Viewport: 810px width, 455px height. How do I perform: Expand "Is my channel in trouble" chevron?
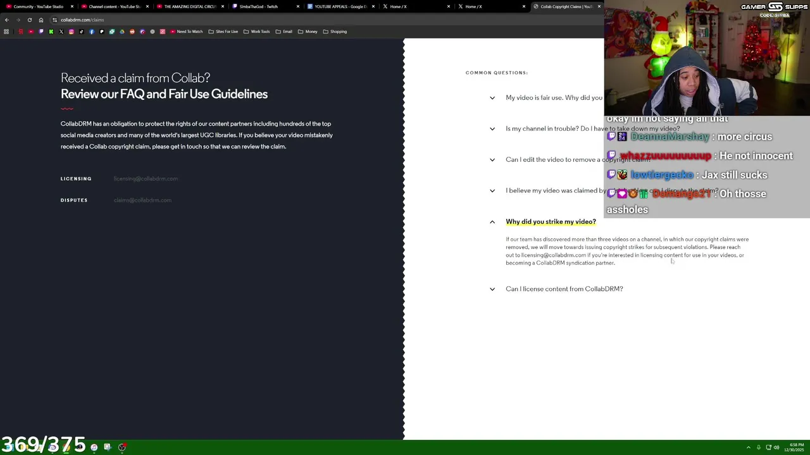point(492,129)
